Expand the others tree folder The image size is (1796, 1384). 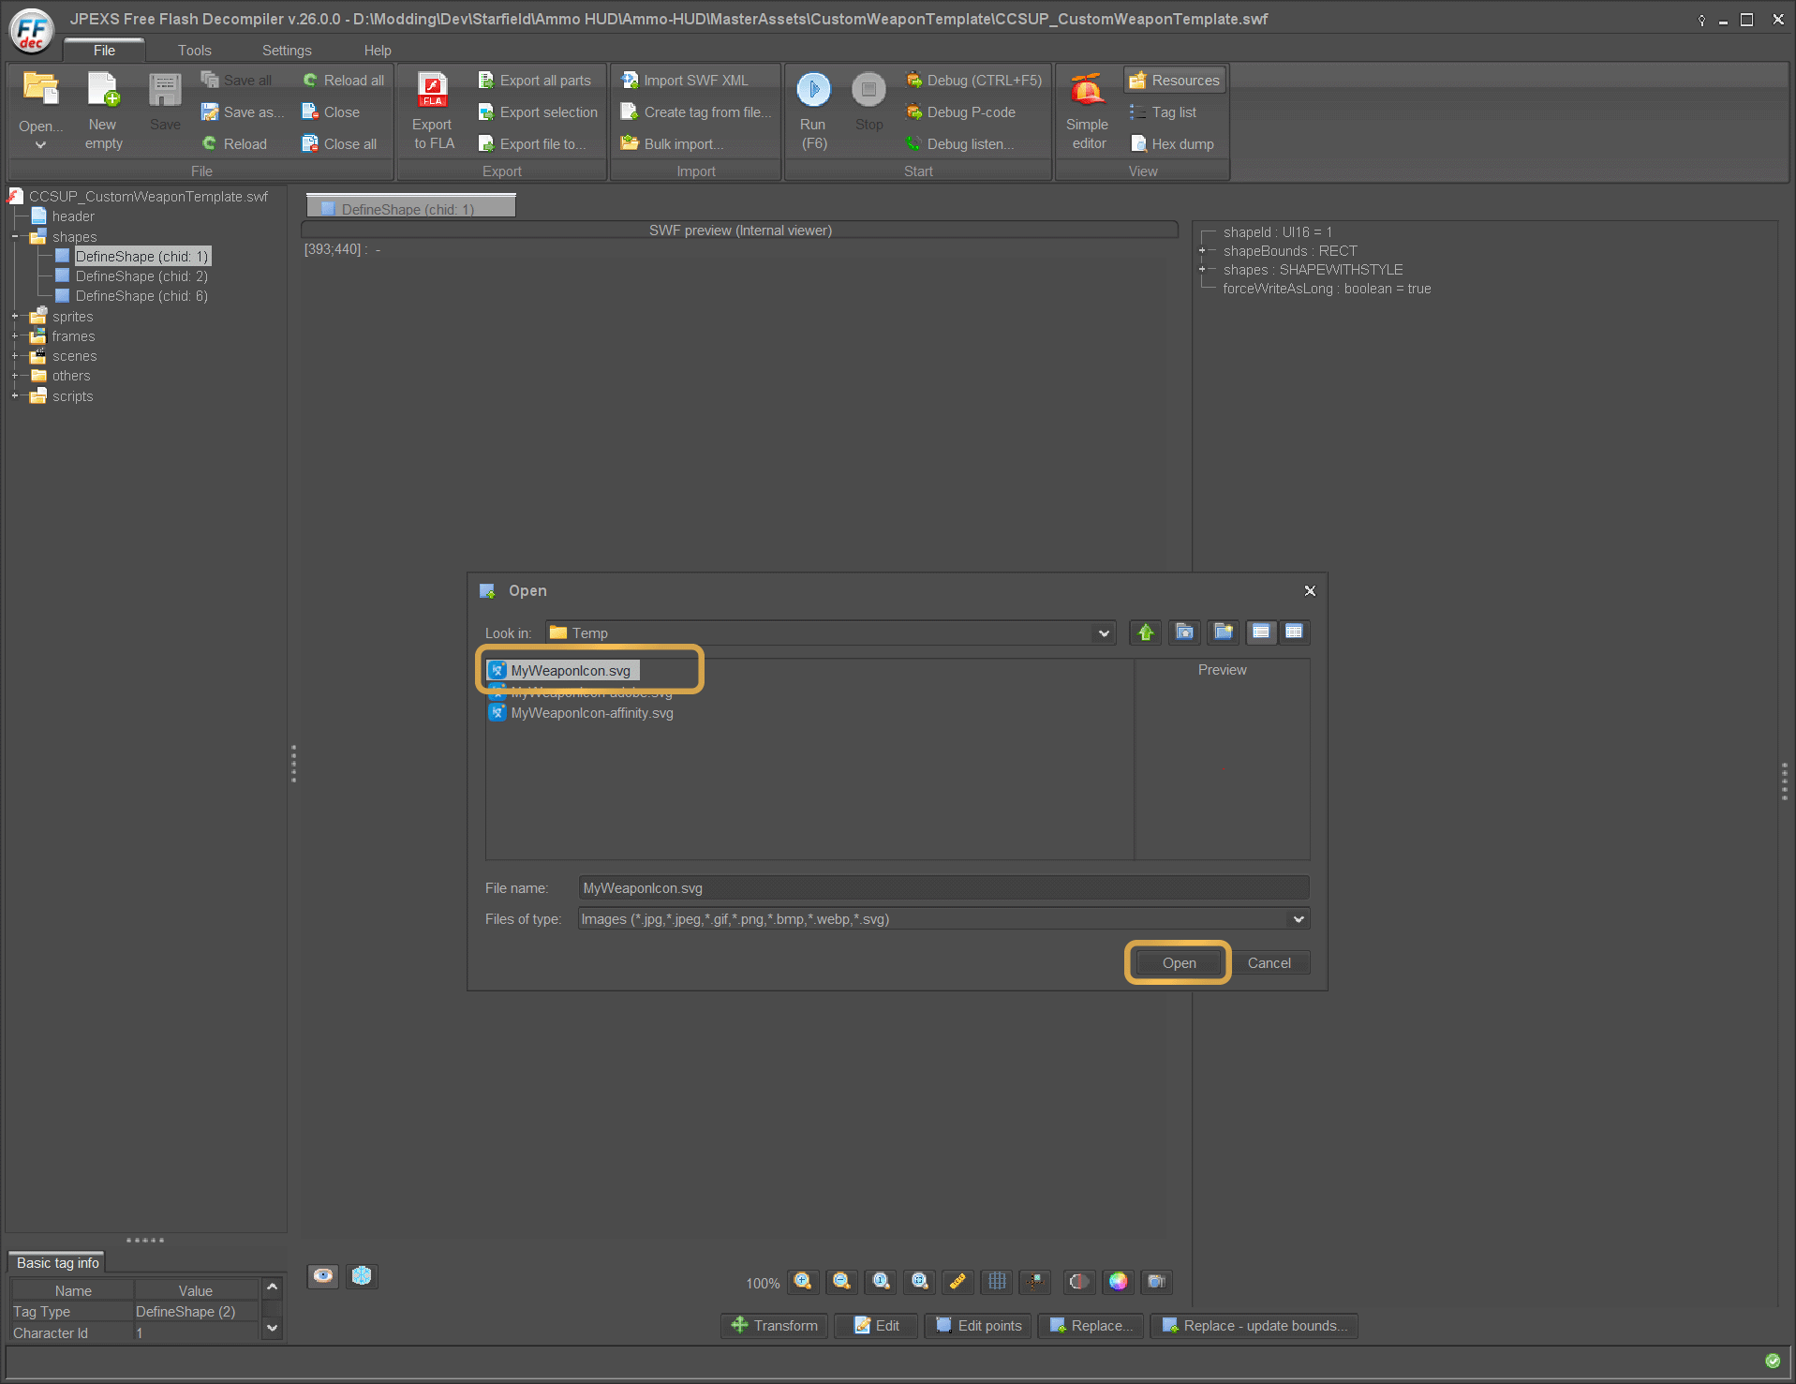coord(16,376)
